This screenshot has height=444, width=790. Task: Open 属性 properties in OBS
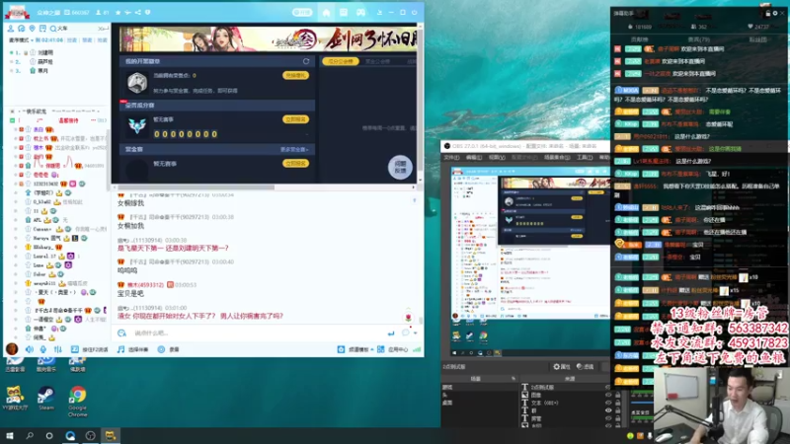pos(562,366)
